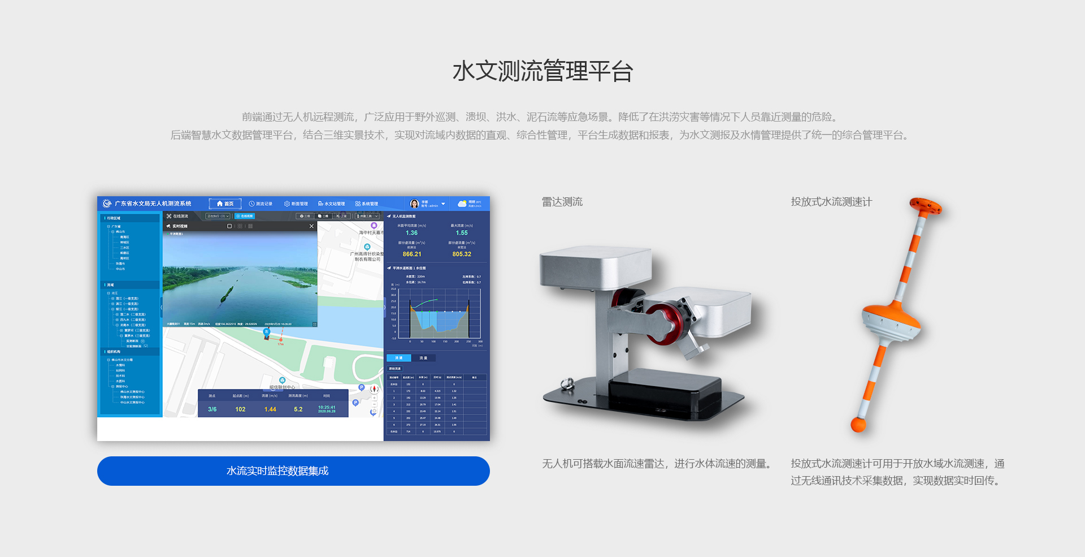Image resolution: width=1085 pixels, height=557 pixels.
Task: Toggle the 三维 map view
Action: click(x=305, y=216)
